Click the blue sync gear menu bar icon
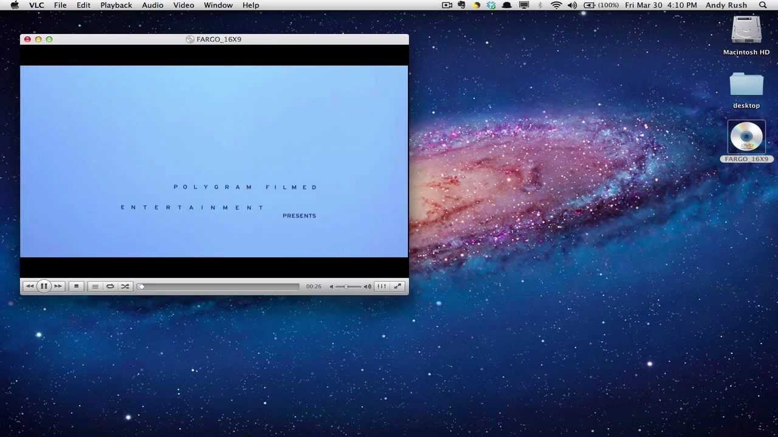The width and height of the screenshot is (778, 437). click(x=491, y=5)
